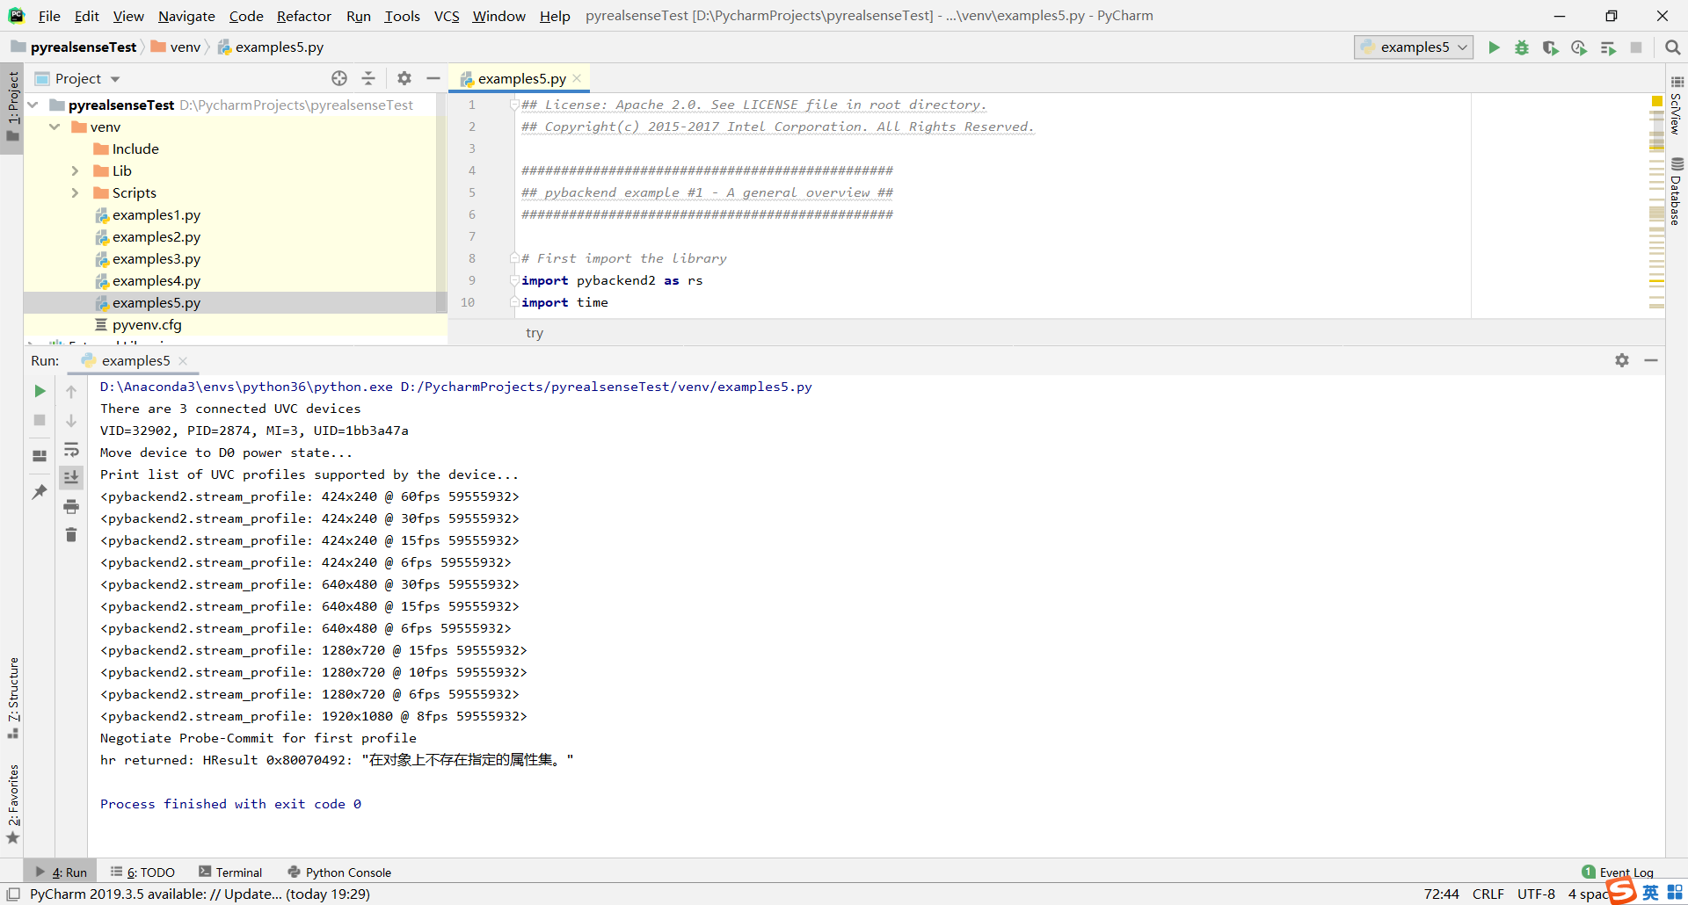Change file encoding UTF-8 in status bar
Viewport: 1688px width, 905px height.
point(1536,894)
